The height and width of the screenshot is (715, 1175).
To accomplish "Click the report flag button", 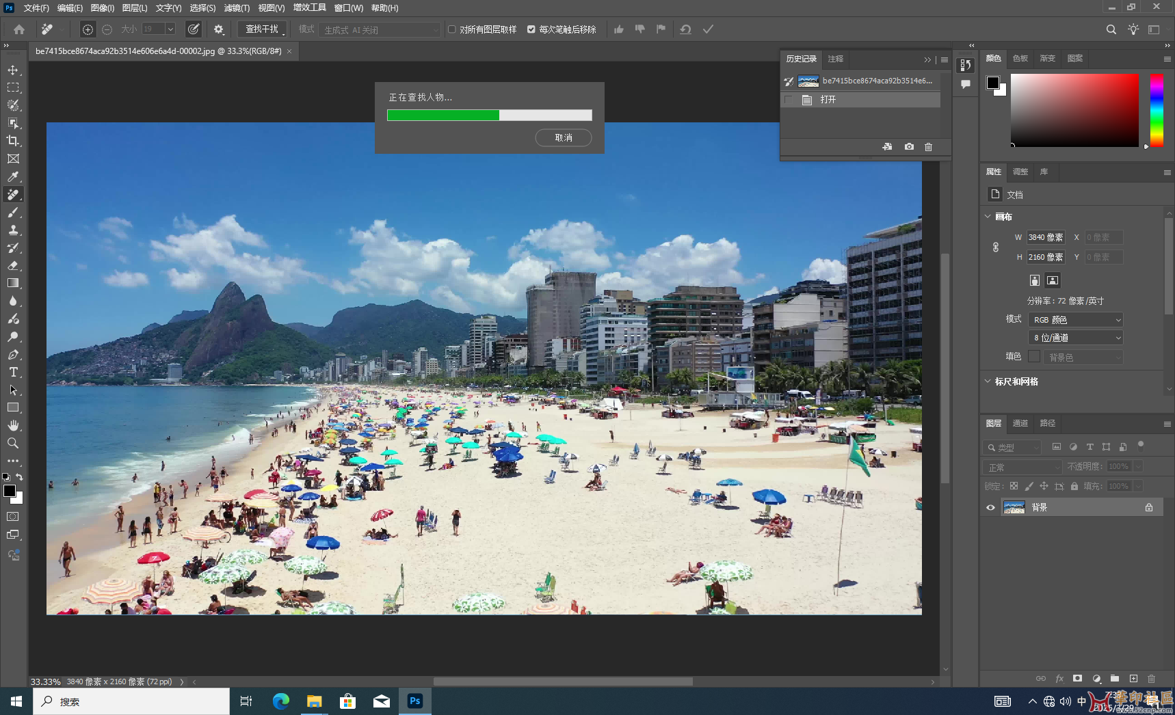I will (661, 29).
